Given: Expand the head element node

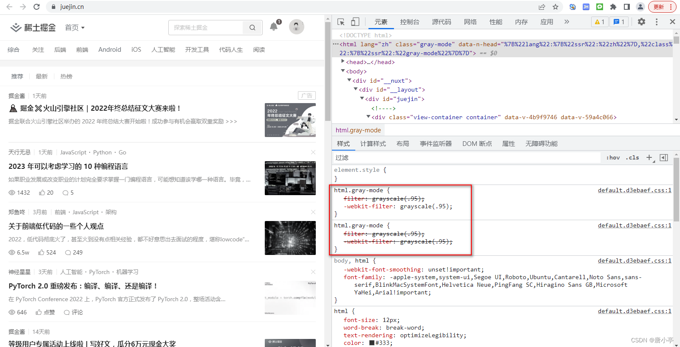Looking at the screenshot, I should point(343,62).
